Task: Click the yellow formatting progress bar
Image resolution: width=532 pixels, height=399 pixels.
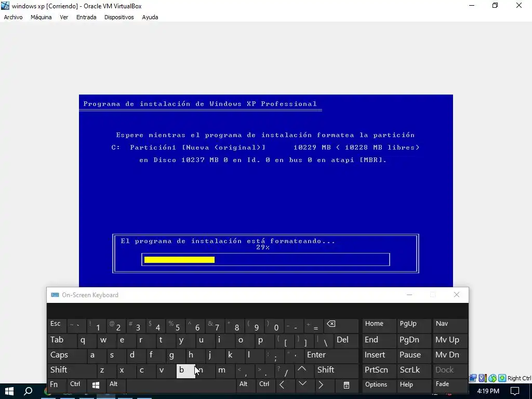Action: point(179,260)
